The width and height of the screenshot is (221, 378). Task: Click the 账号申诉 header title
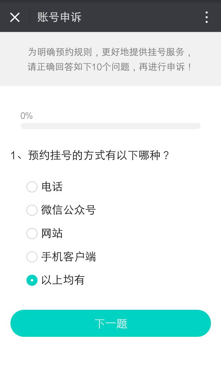click(x=59, y=17)
